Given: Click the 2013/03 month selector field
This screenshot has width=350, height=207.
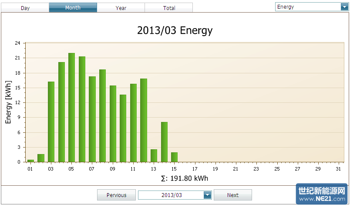Looking at the screenshot, I should 171,195.
